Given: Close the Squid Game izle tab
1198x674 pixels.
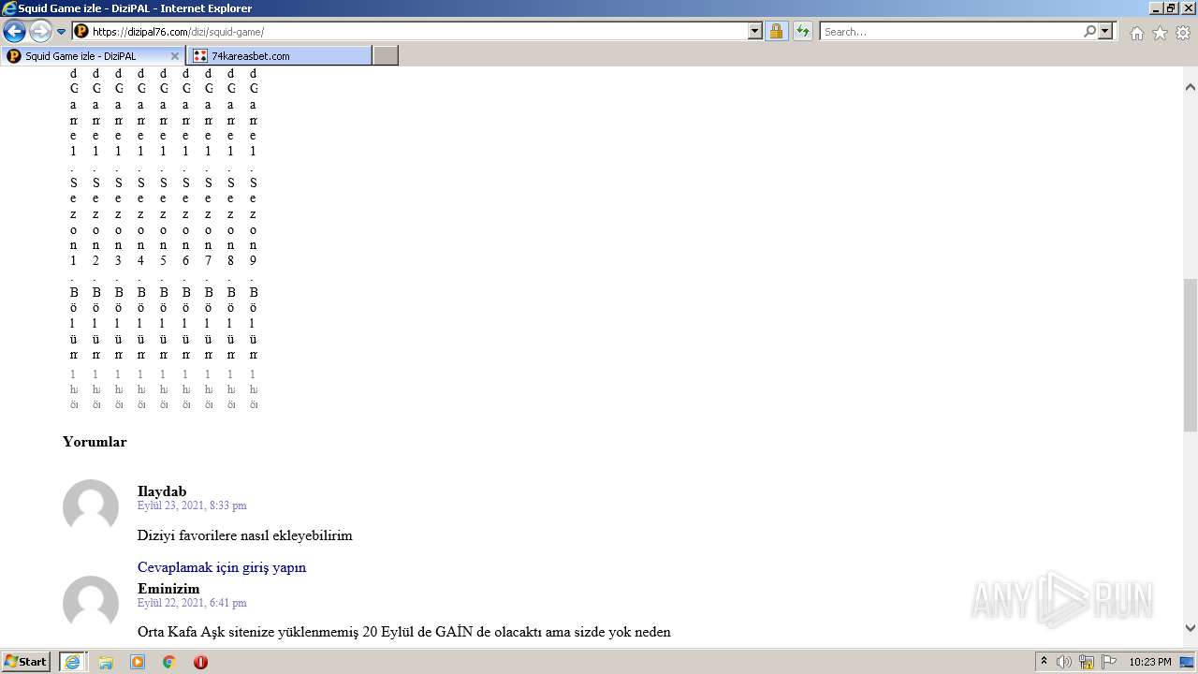Looking at the screenshot, I should 174,56.
